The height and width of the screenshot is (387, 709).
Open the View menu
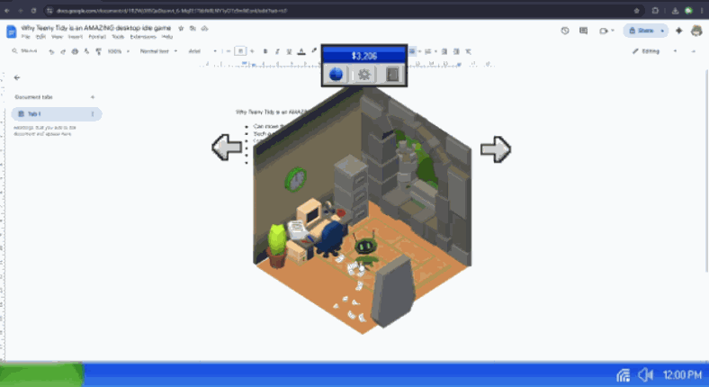click(57, 37)
